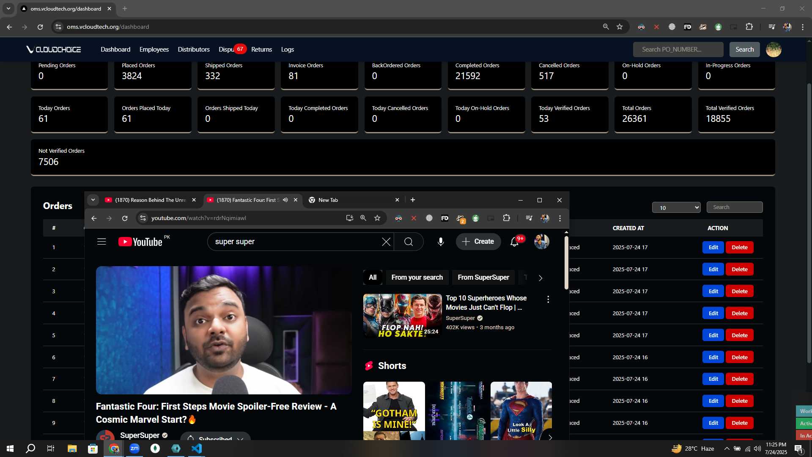Open extensions icon in dashboard window

pos(749,27)
